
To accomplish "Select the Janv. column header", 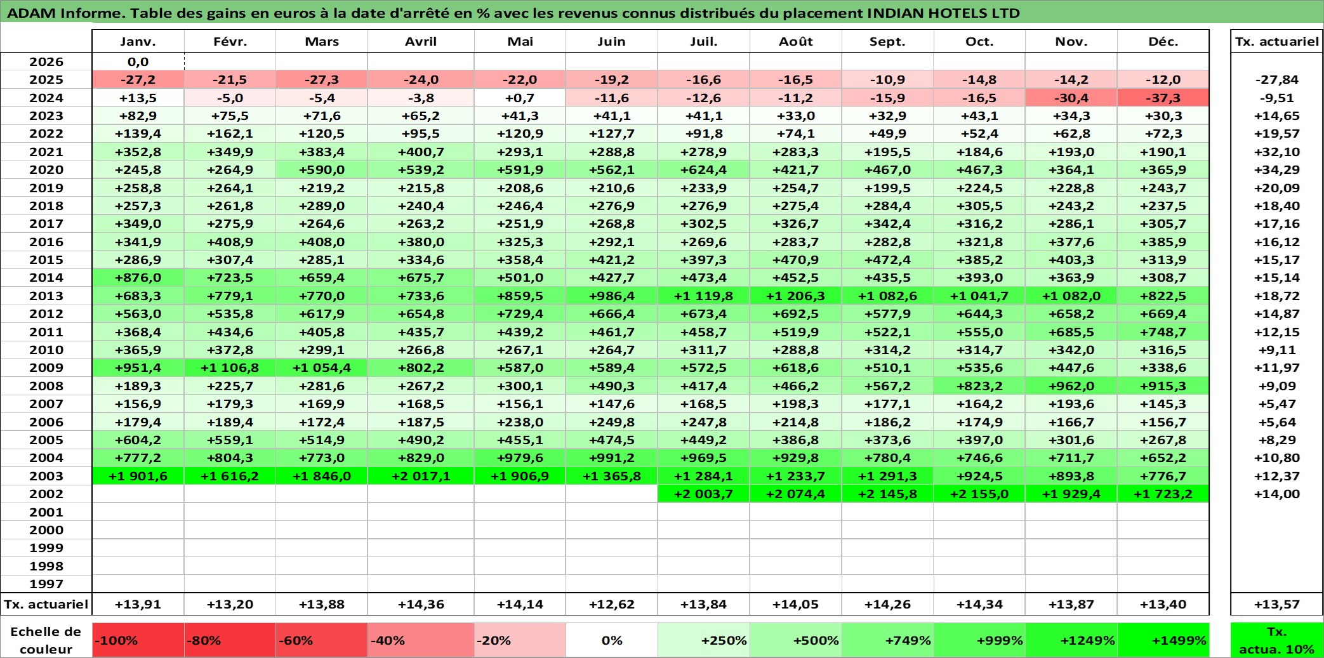I will click(138, 41).
